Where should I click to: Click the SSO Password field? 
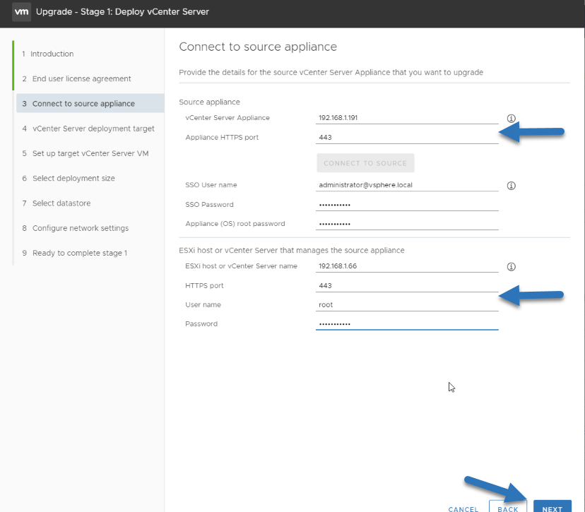407,204
